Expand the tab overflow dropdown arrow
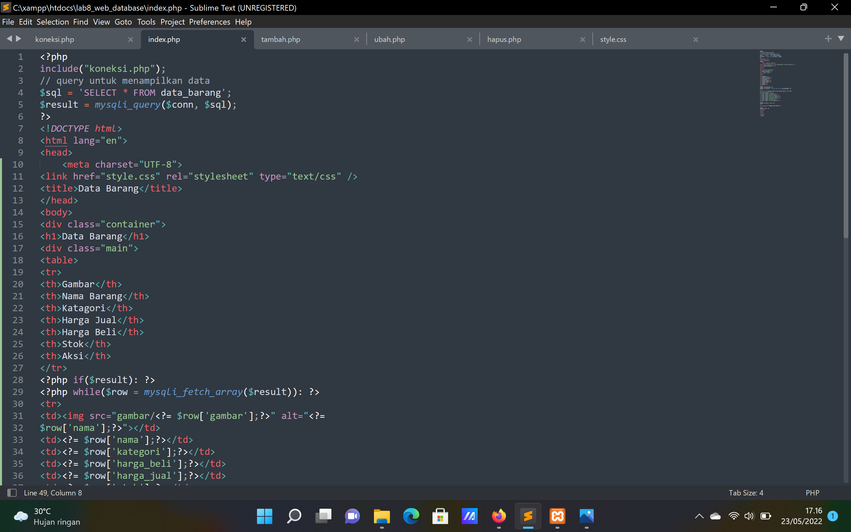 pyautogui.click(x=841, y=39)
